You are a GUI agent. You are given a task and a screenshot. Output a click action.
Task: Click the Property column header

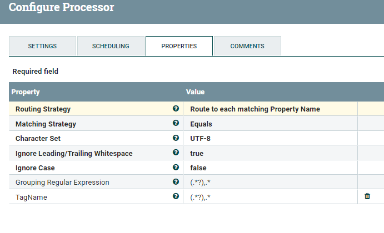tap(26, 92)
